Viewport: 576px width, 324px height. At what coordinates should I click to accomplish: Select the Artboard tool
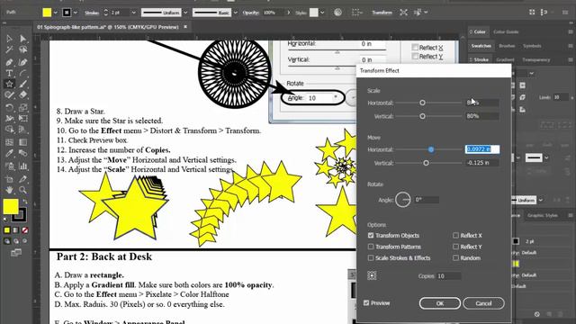coord(9,179)
